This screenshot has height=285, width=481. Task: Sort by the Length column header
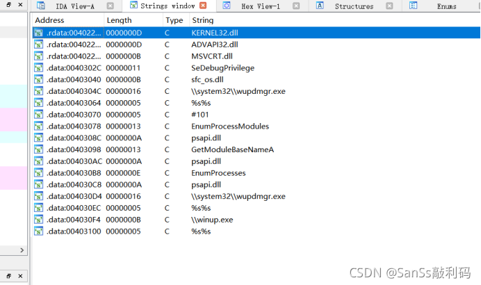click(118, 20)
